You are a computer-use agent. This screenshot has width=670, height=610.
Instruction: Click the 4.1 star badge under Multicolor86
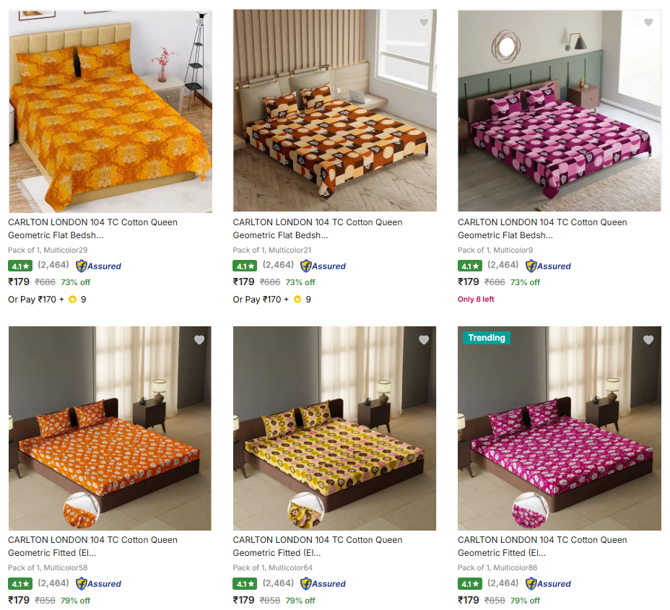(x=469, y=583)
